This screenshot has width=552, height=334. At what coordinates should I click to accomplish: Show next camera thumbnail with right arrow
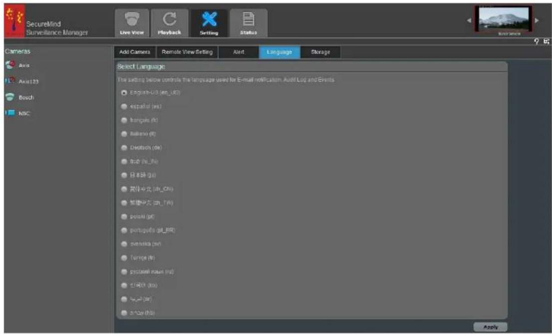(x=537, y=20)
